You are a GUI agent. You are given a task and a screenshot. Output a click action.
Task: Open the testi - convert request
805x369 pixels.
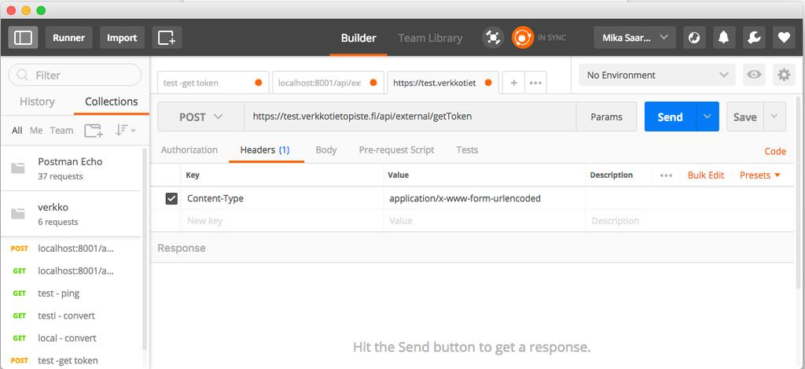(x=70, y=315)
